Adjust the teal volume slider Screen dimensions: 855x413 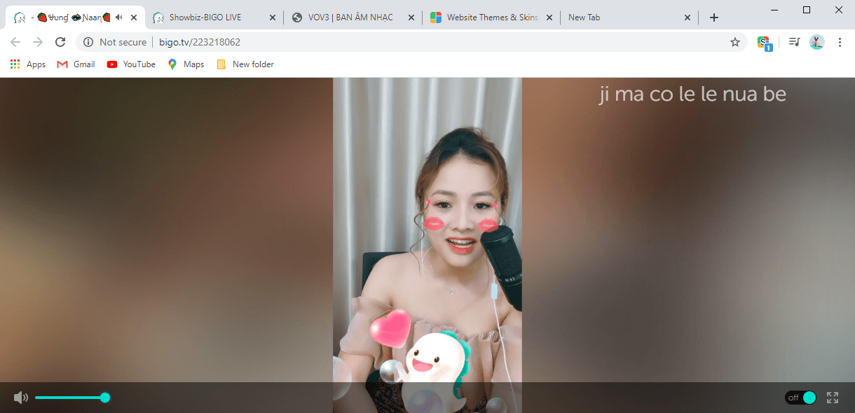(x=72, y=398)
